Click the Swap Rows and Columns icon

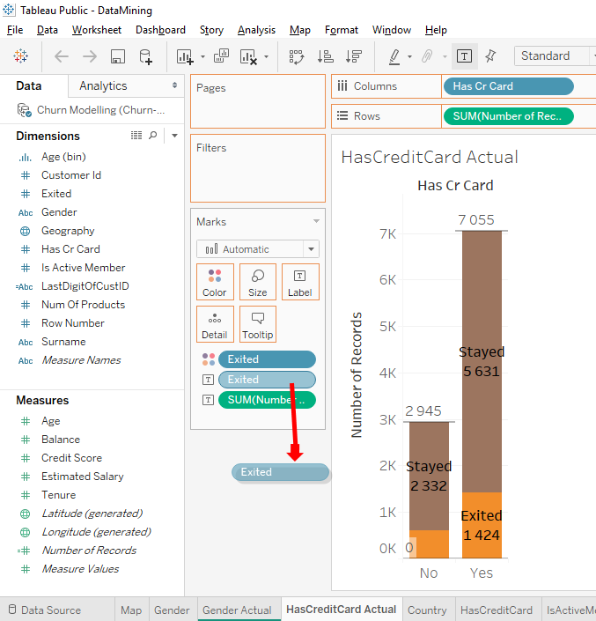click(296, 56)
